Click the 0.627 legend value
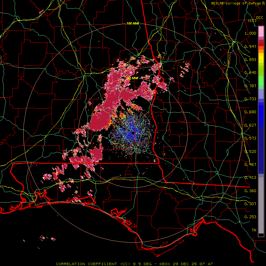 coord(250,125)
